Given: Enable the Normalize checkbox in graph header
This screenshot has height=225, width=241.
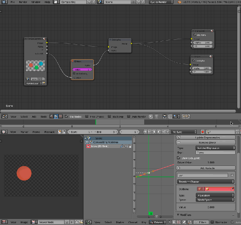Looking at the screenshot, I should 212,222.
